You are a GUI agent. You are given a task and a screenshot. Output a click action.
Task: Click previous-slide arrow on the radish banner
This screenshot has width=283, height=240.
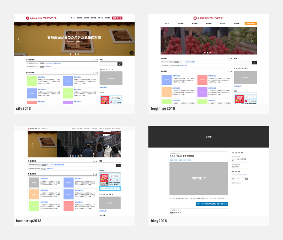165,41
